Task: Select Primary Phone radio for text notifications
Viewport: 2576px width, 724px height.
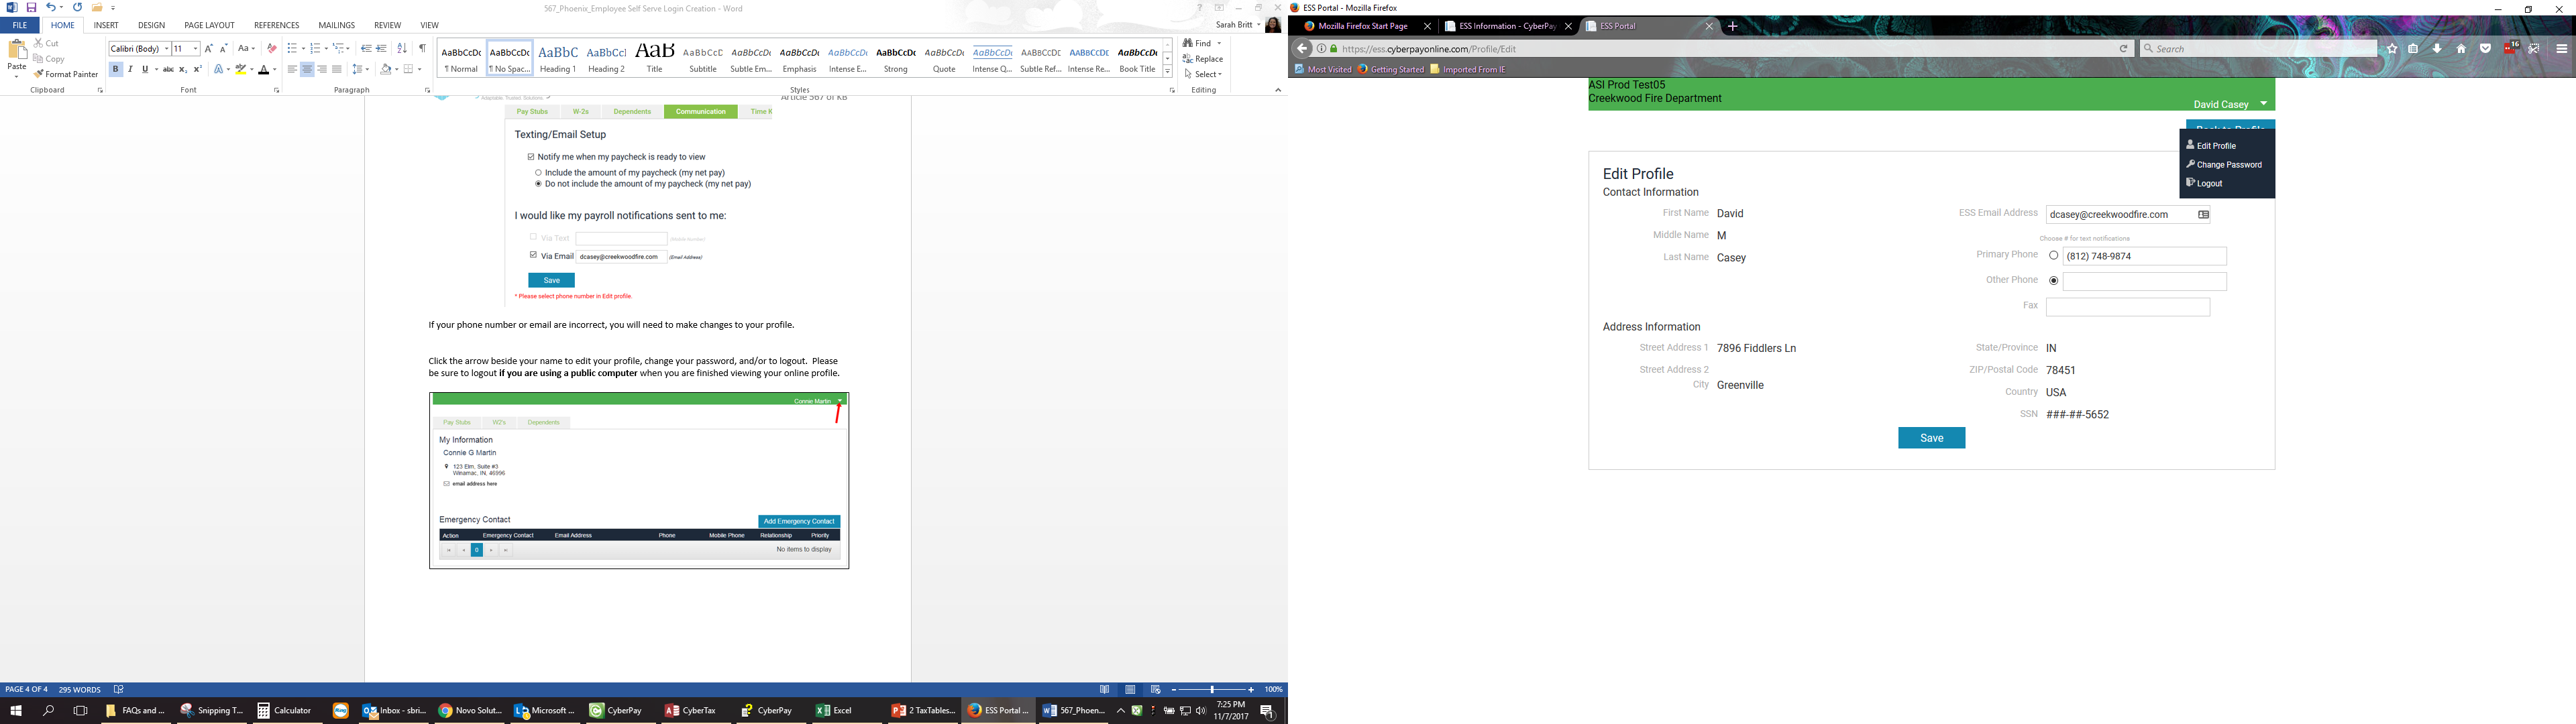Action: (x=2053, y=256)
